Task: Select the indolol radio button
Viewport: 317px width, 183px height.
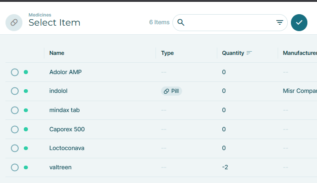Action: [15, 91]
